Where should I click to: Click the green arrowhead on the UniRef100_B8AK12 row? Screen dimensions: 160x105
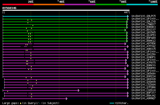pyautogui.click(x=127, y=41)
